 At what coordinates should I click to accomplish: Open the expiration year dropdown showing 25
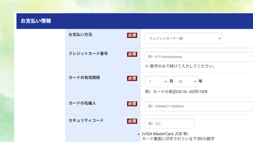click(x=186, y=81)
